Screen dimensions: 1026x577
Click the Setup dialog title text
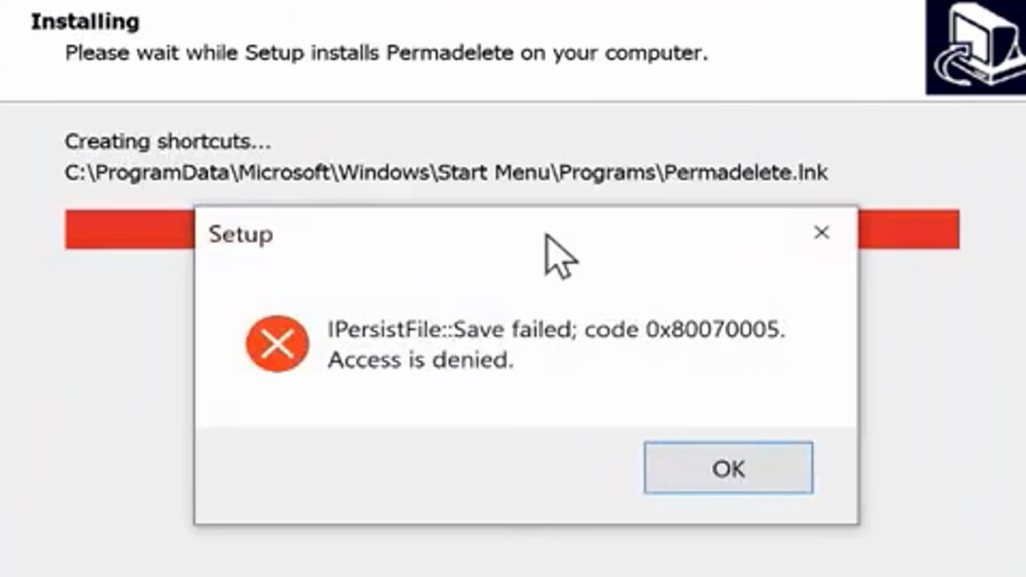point(240,234)
